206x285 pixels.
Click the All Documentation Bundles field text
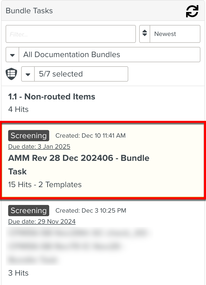72,55
